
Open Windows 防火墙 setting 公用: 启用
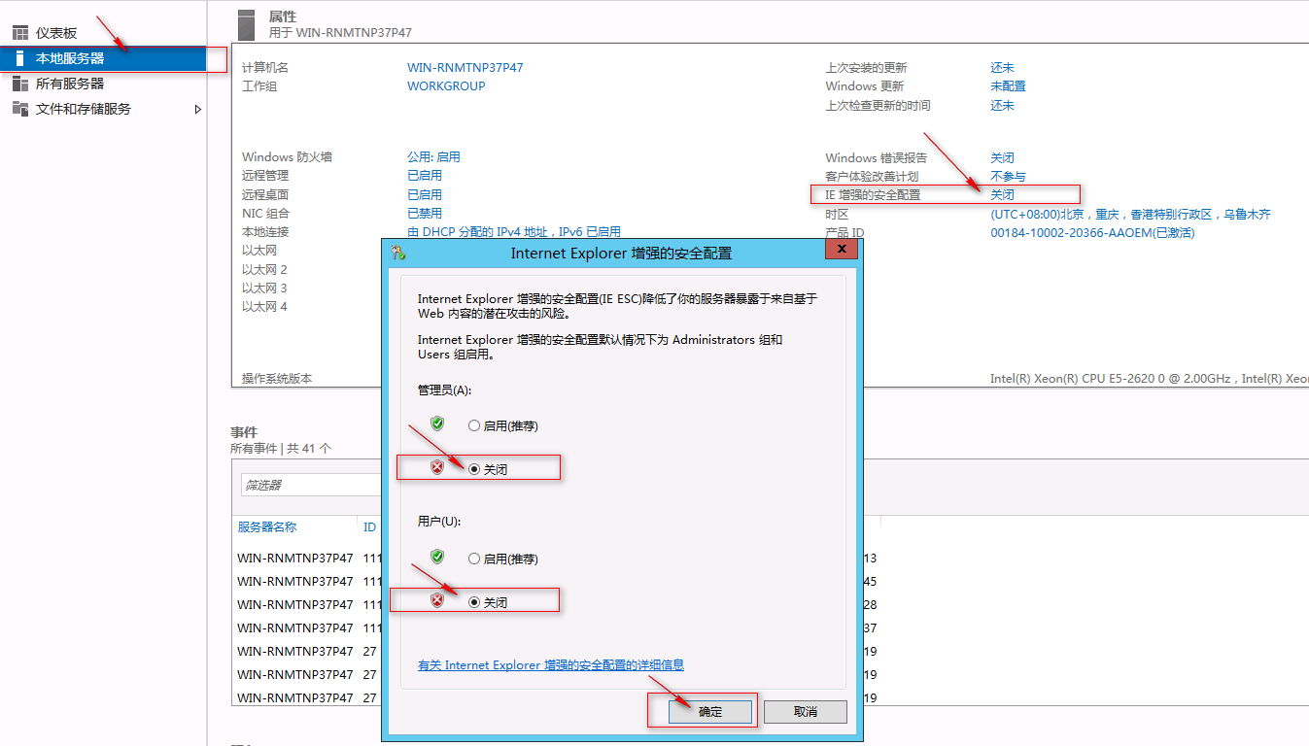[433, 157]
